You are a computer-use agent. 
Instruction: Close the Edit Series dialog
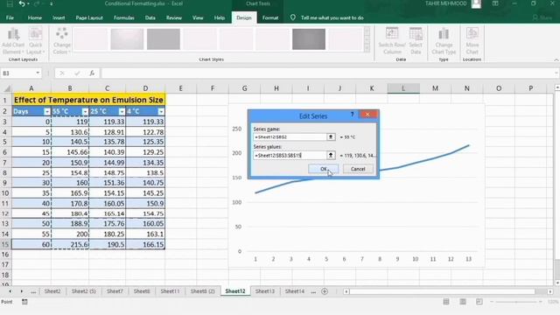[367, 115]
